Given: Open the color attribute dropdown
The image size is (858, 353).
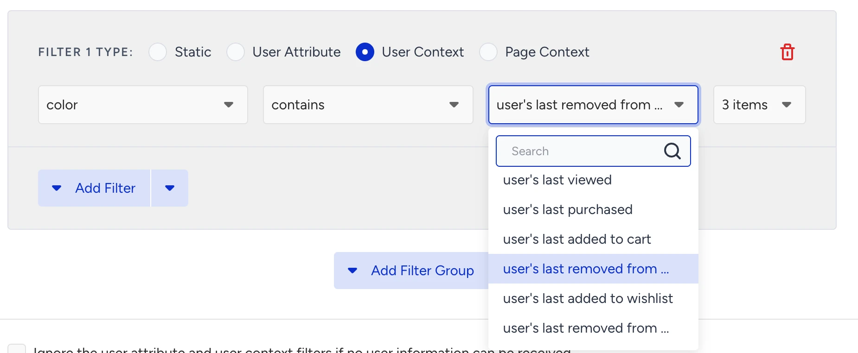Looking at the screenshot, I should coord(143,105).
